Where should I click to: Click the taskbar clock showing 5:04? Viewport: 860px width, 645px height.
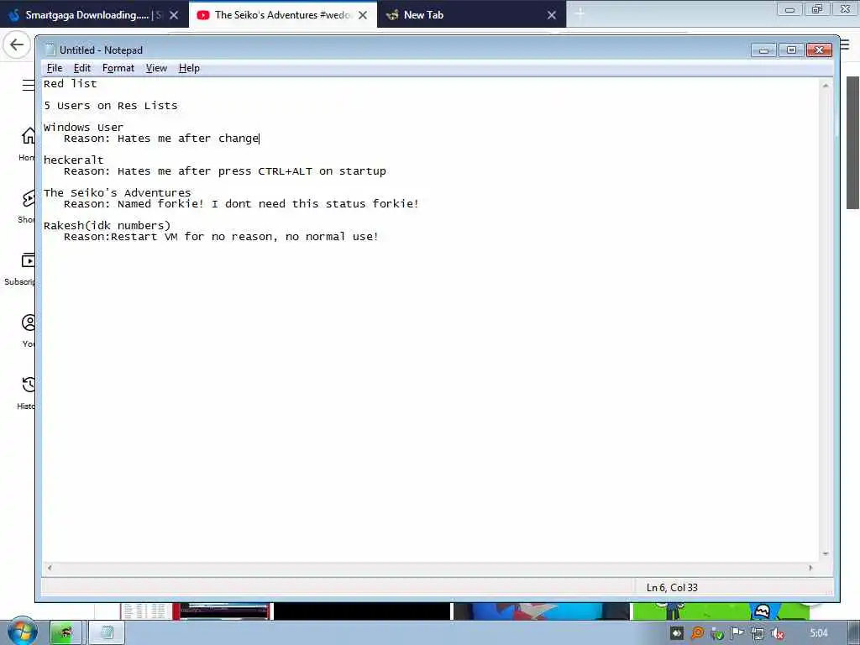pos(819,633)
